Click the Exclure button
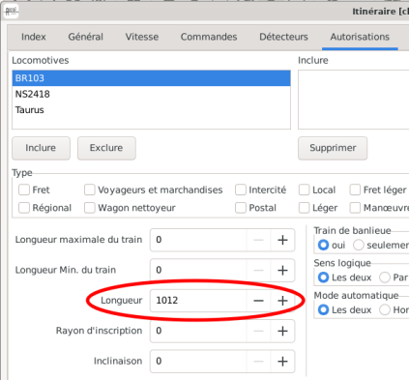This screenshot has height=380, width=409. (x=106, y=148)
